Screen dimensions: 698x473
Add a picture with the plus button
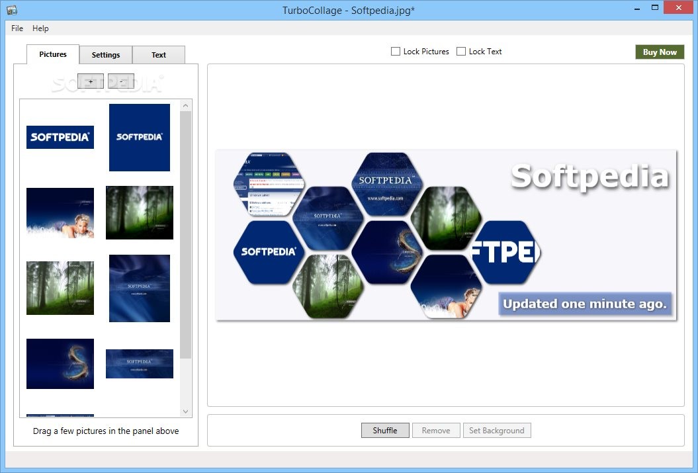91,81
